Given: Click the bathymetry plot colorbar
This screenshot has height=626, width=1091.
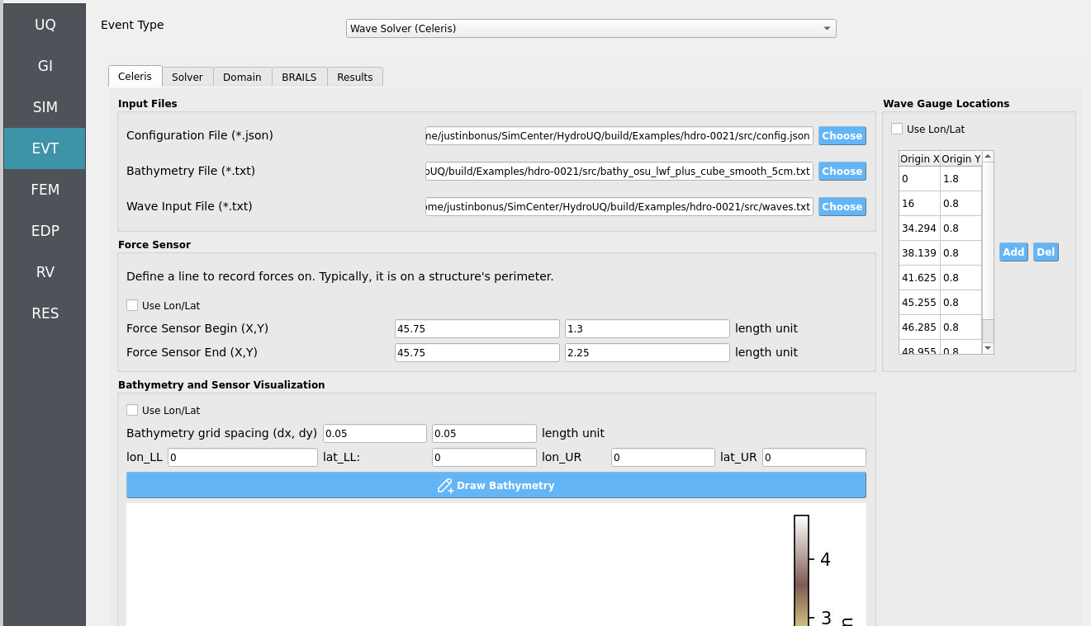Looking at the screenshot, I should (x=801, y=571).
